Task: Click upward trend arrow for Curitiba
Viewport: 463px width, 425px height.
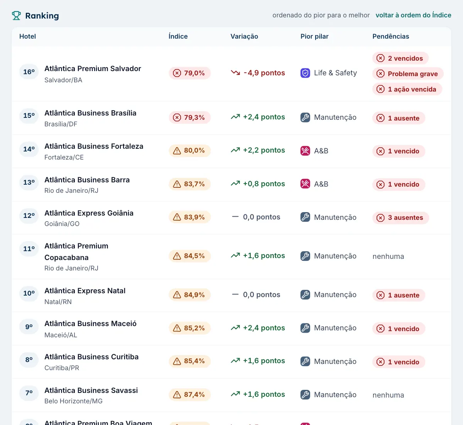Action: coord(235,360)
